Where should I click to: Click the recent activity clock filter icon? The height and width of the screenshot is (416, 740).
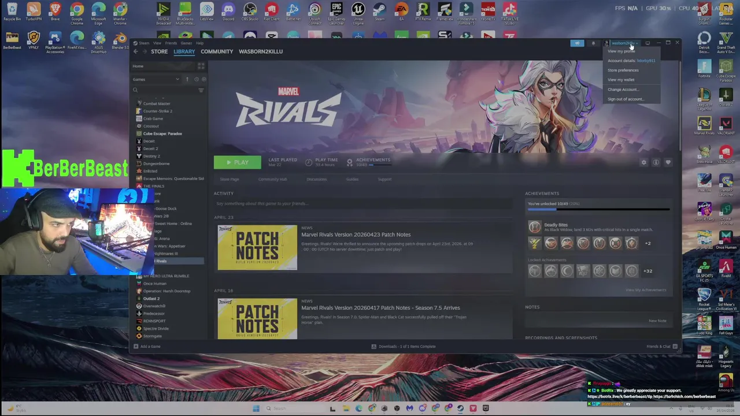click(196, 79)
